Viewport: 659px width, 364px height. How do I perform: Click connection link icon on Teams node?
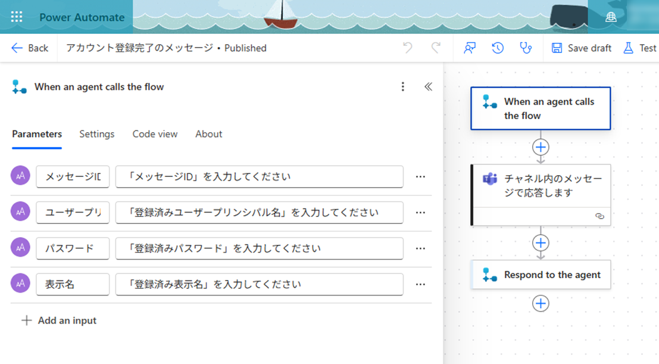599,216
